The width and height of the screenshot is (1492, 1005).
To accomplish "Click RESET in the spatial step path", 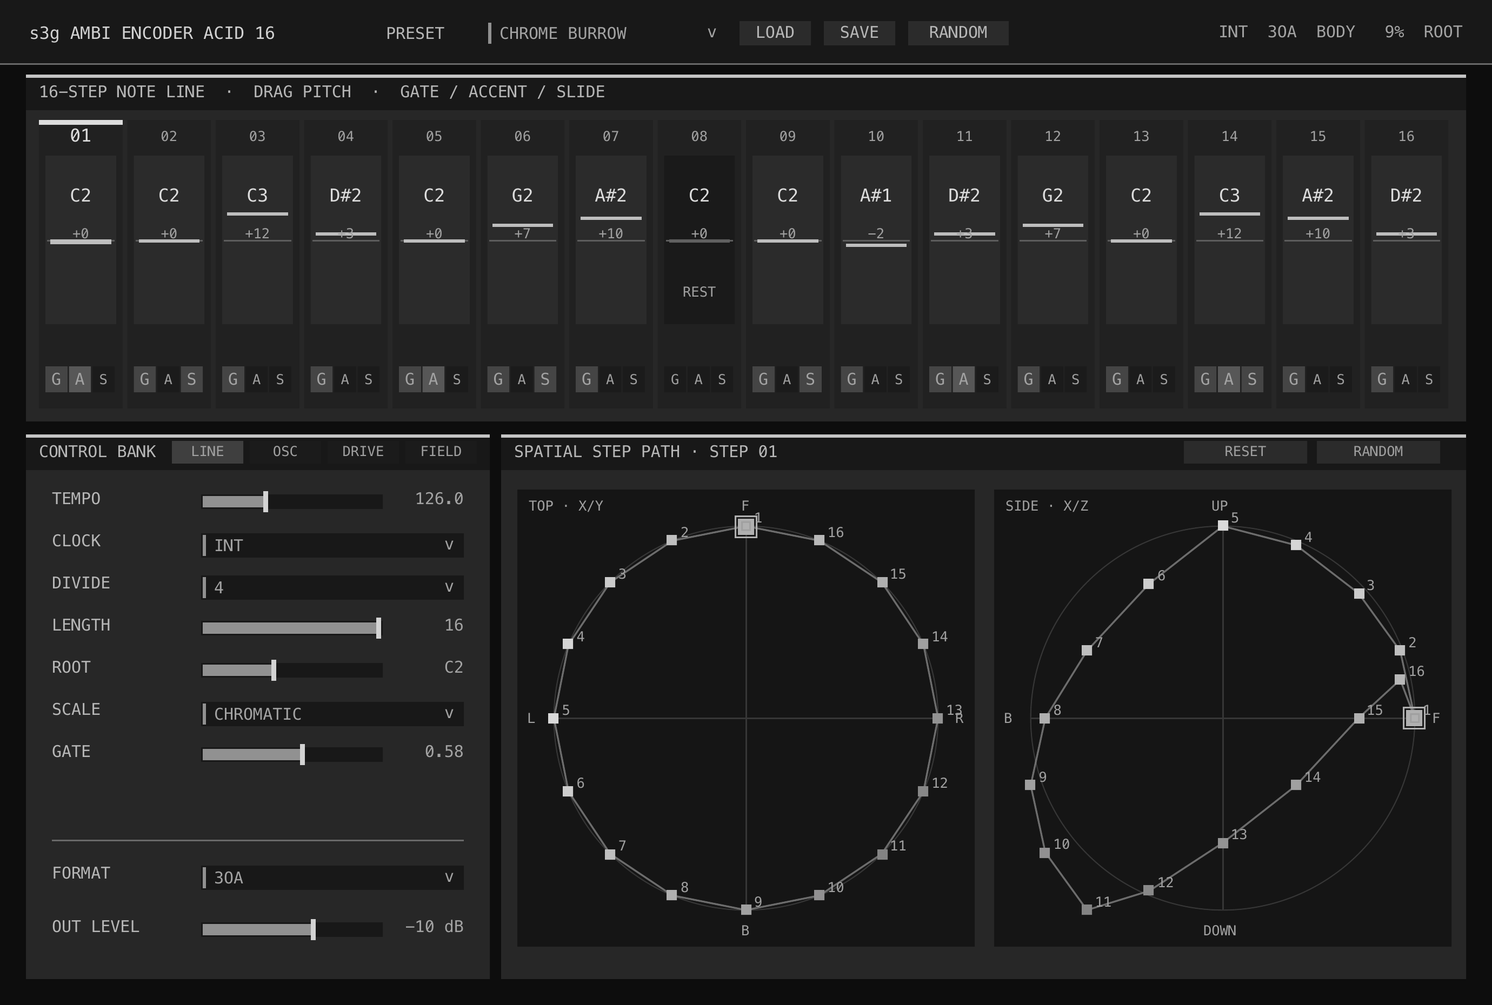I will 1245,452.
